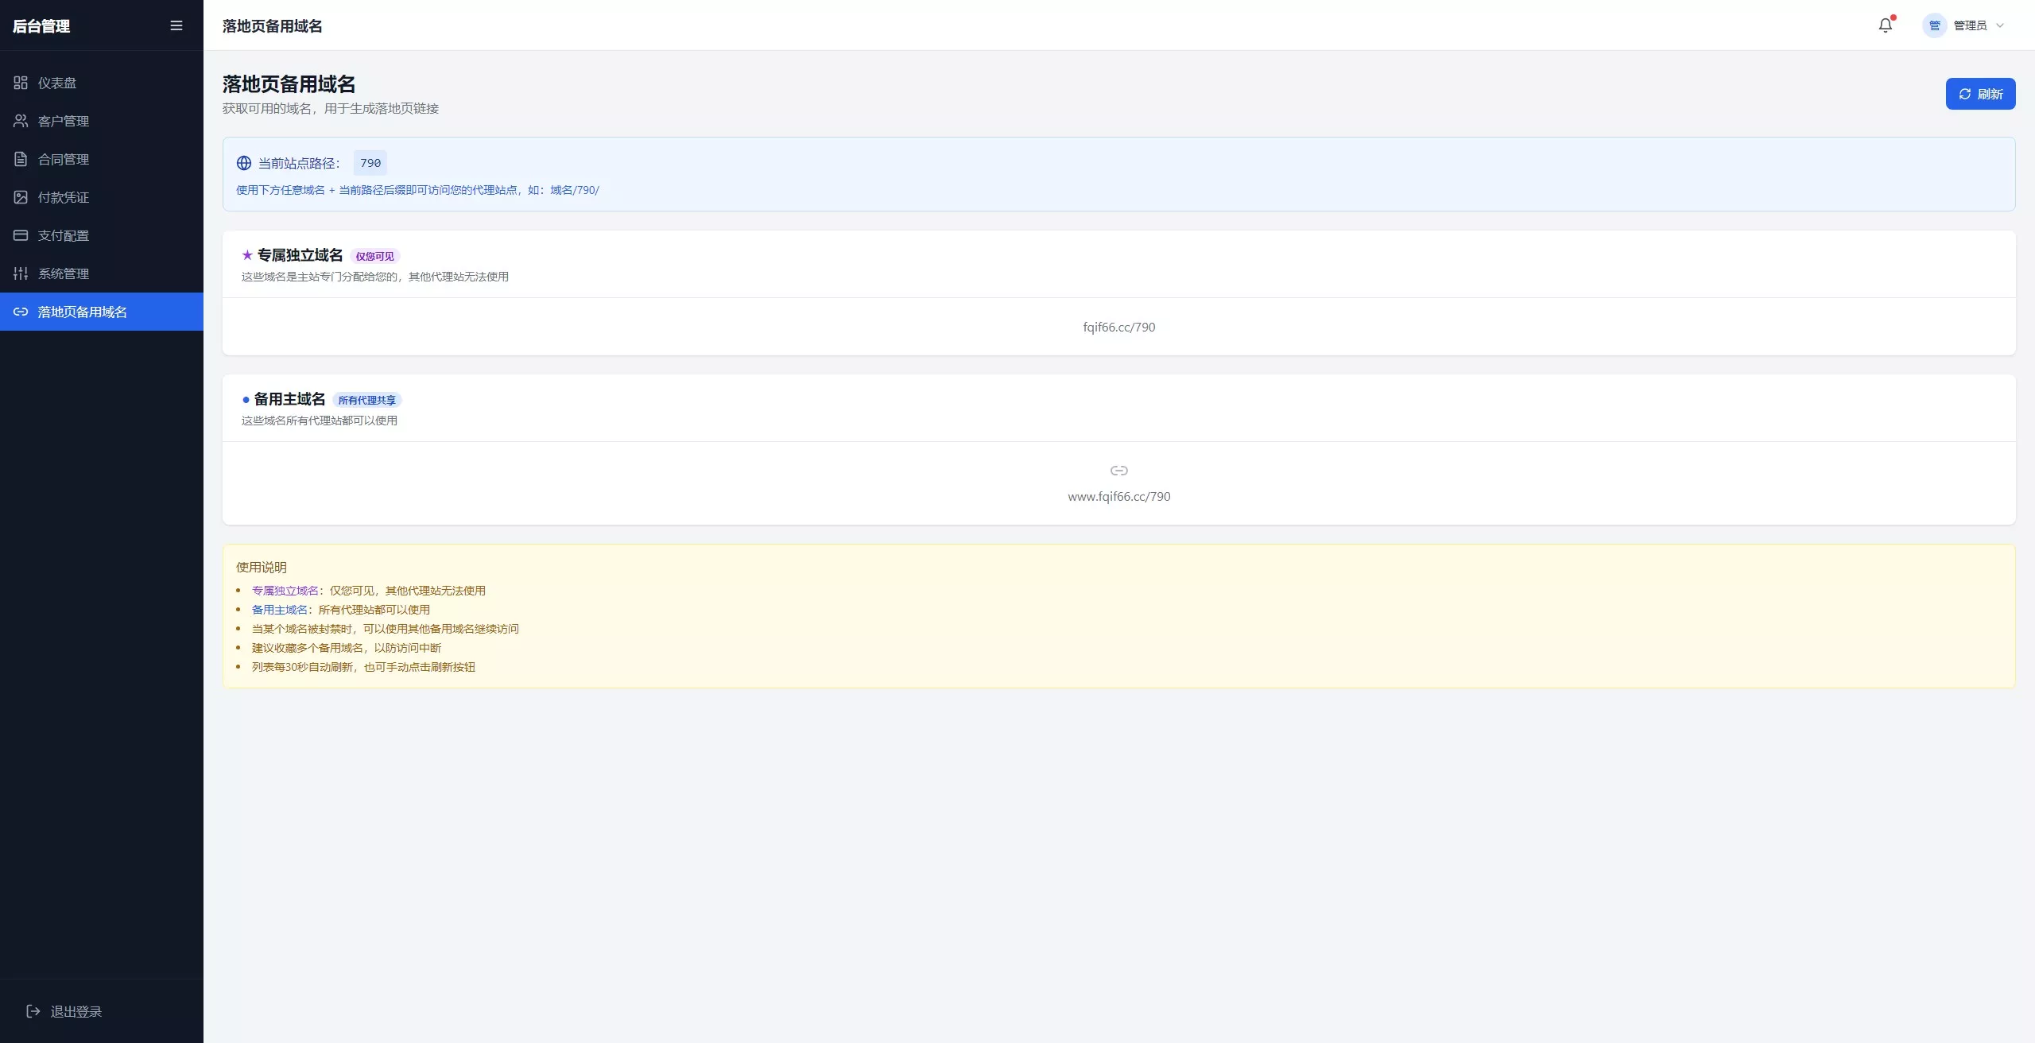Click dedicated domain fqif66.cc/790

tap(1118, 327)
